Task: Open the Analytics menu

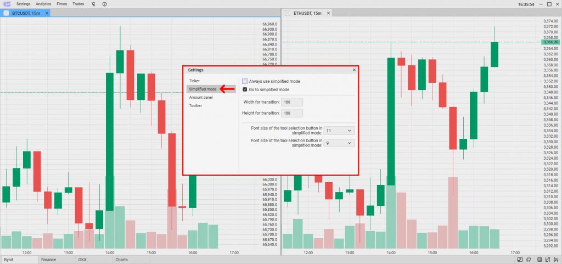Action: point(43,4)
